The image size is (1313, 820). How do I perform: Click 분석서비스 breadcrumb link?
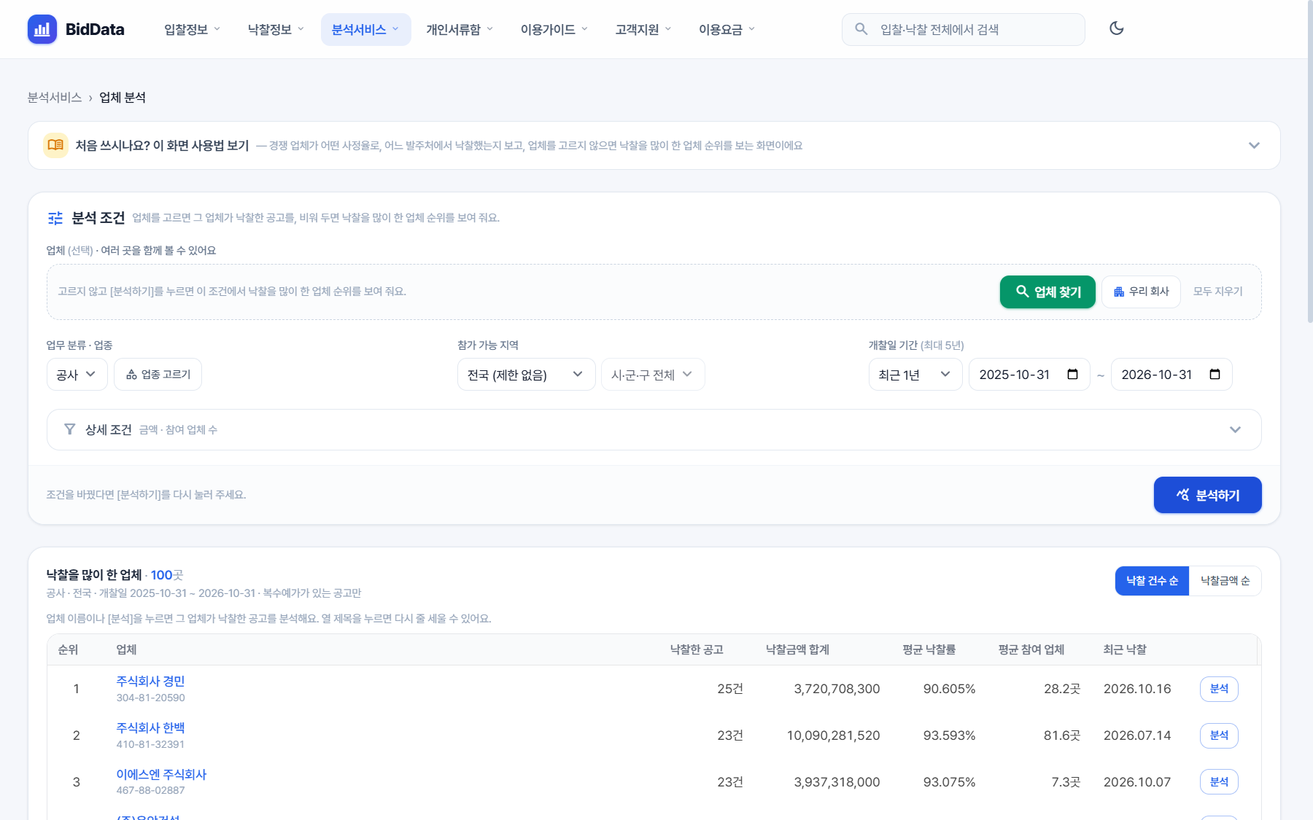[55, 98]
